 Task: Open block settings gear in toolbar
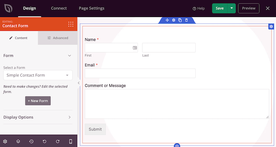174,20
